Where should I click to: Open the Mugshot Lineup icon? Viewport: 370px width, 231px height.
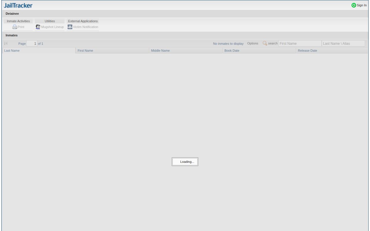(38, 27)
